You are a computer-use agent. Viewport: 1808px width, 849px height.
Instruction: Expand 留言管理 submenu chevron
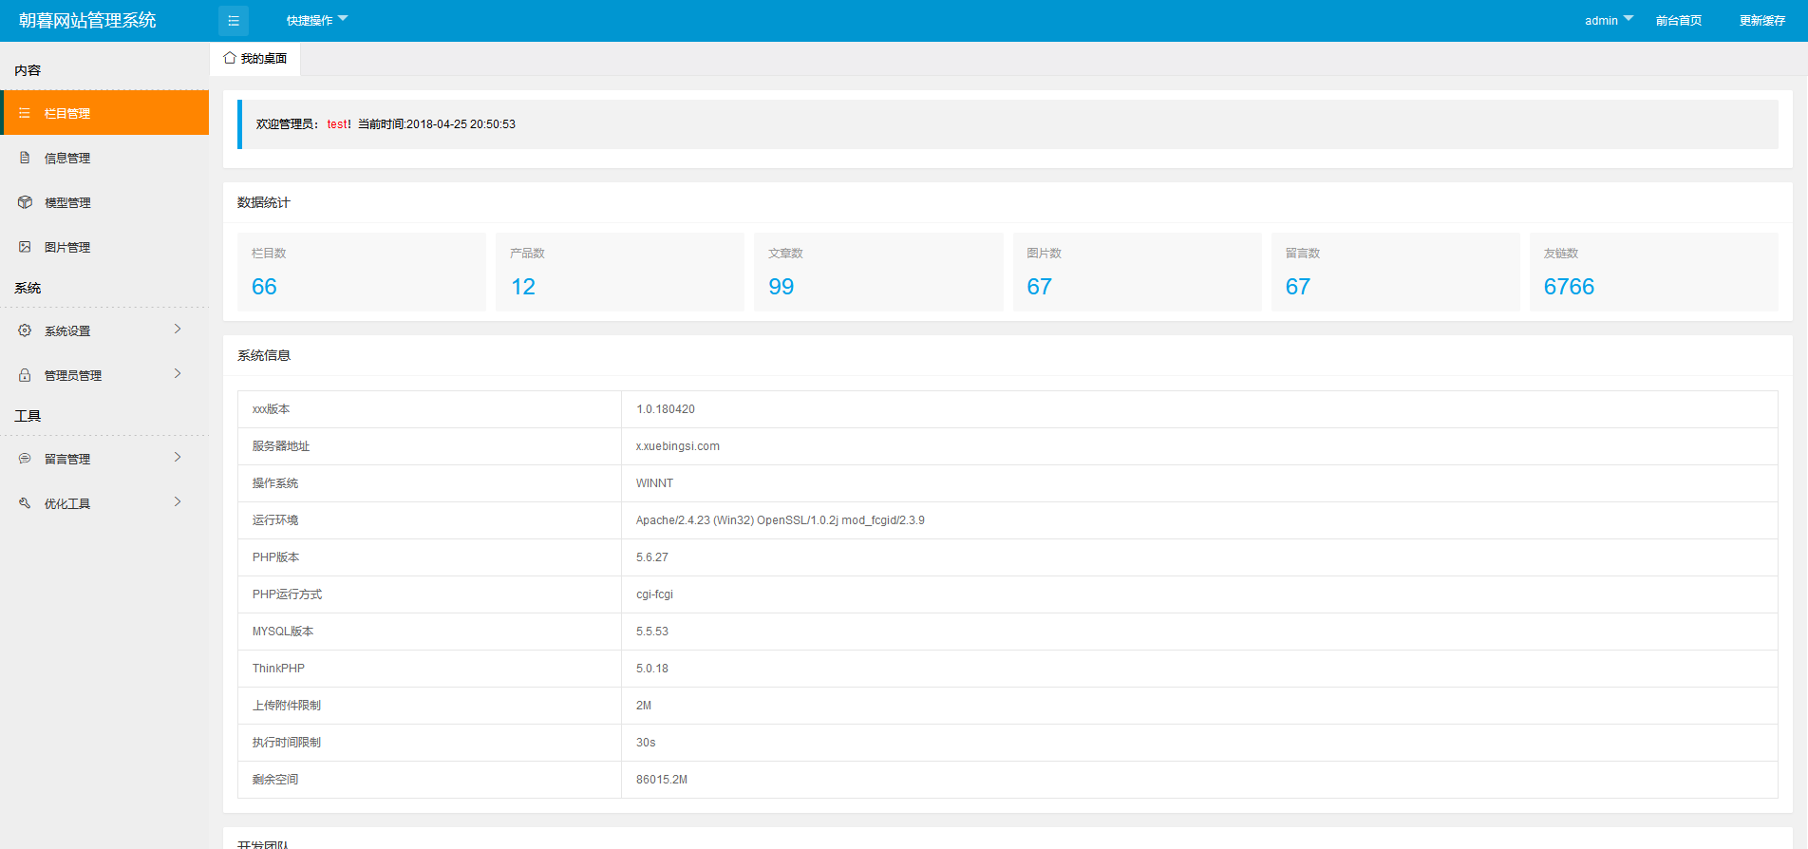click(x=178, y=457)
